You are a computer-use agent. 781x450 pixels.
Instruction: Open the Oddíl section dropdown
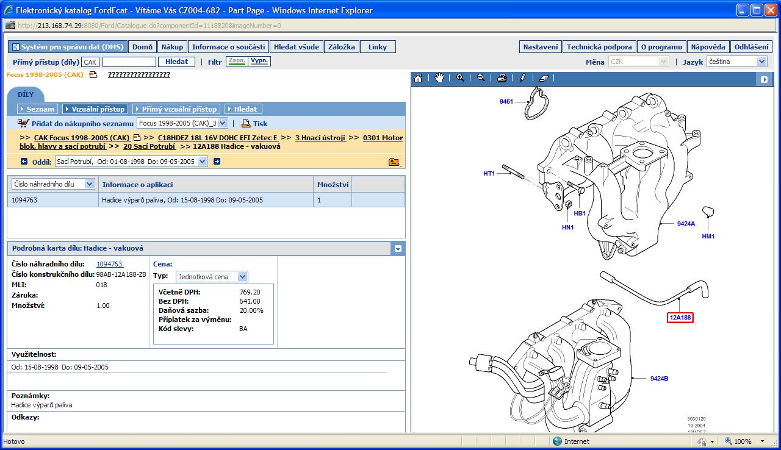point(202,162)
